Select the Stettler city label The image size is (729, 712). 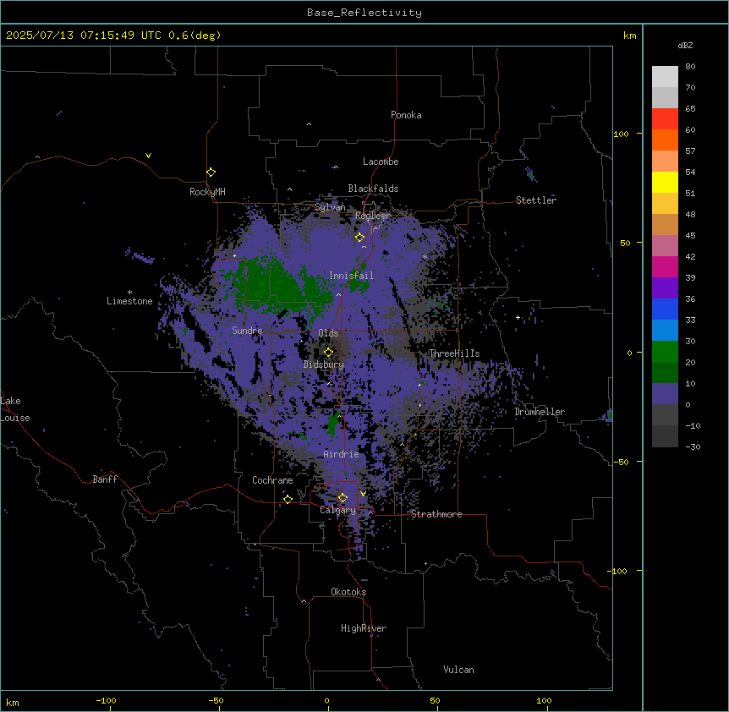tap(536, 200)
